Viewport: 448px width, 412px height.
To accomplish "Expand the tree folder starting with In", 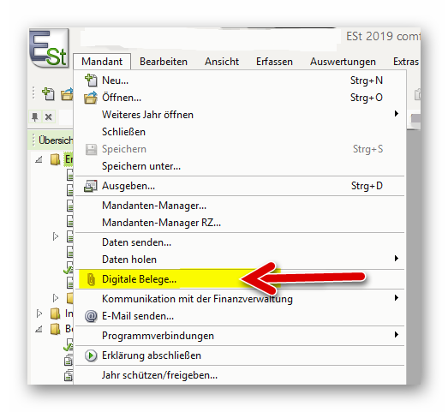I will point(39,313).
